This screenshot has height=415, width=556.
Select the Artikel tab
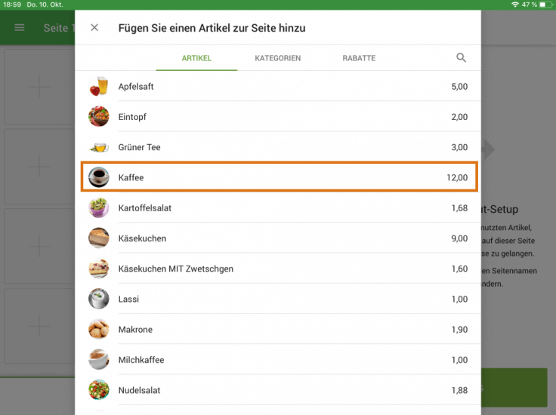point(196,58)
